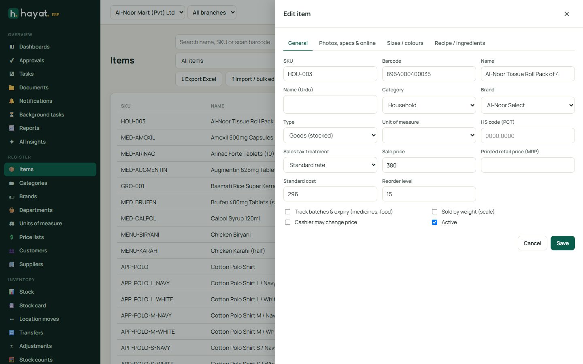The width and height of the screenshot is (583, 364).
Task: Close the Edit item panel
Action: point(567,14)
